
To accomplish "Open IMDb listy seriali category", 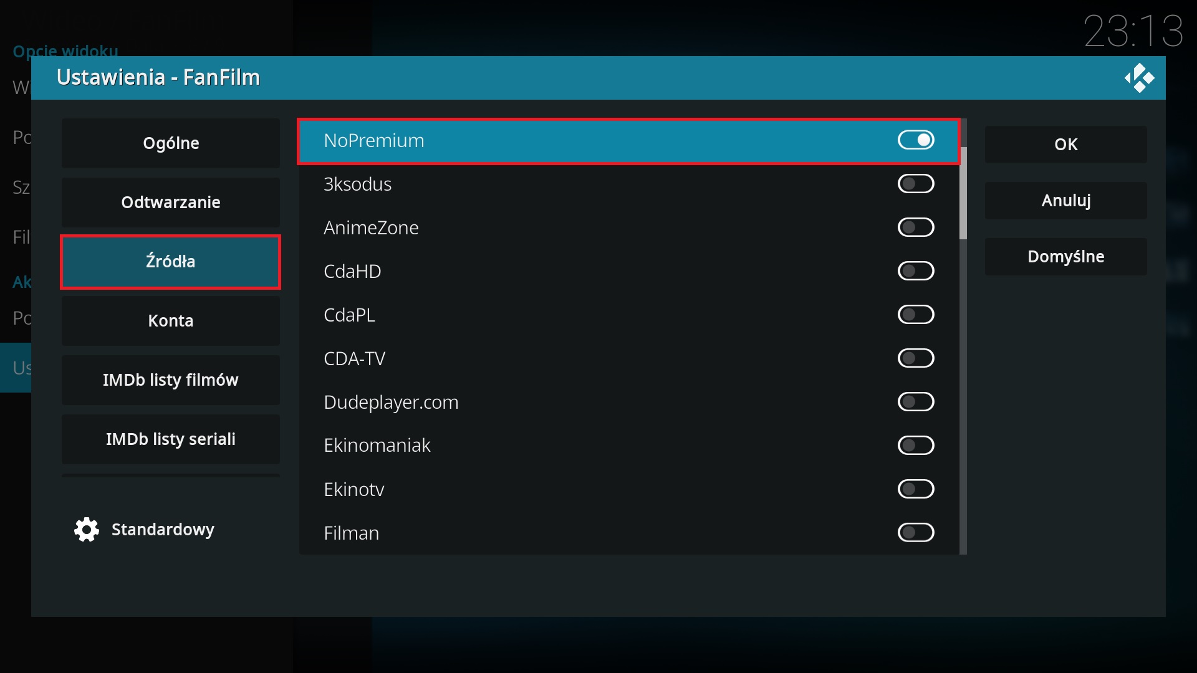I will tap(171, 439).
